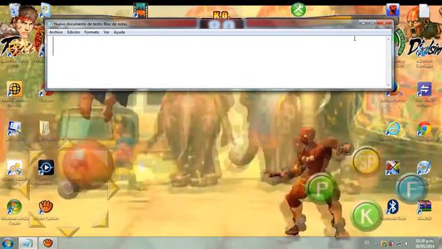The height and width of the screenshot is (249, 442).
Task: Select the Internet Explorer desktop shortcut
Action: pos(393,129)
